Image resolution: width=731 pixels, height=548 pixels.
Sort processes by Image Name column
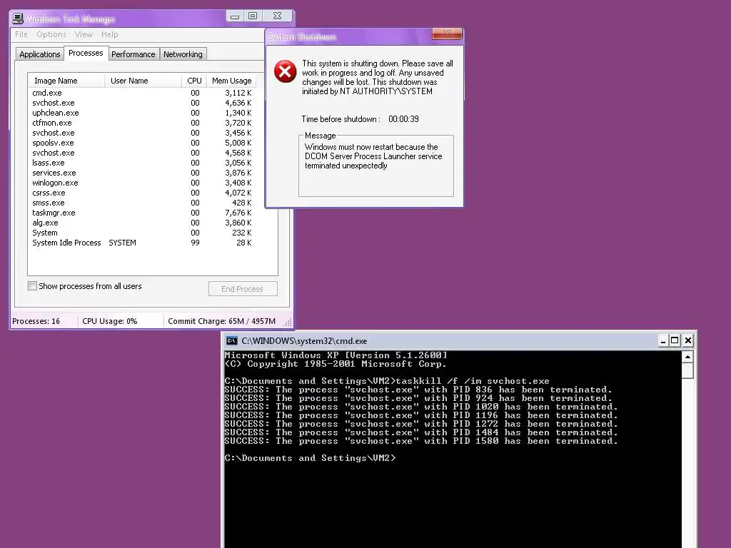click(66, 81)
